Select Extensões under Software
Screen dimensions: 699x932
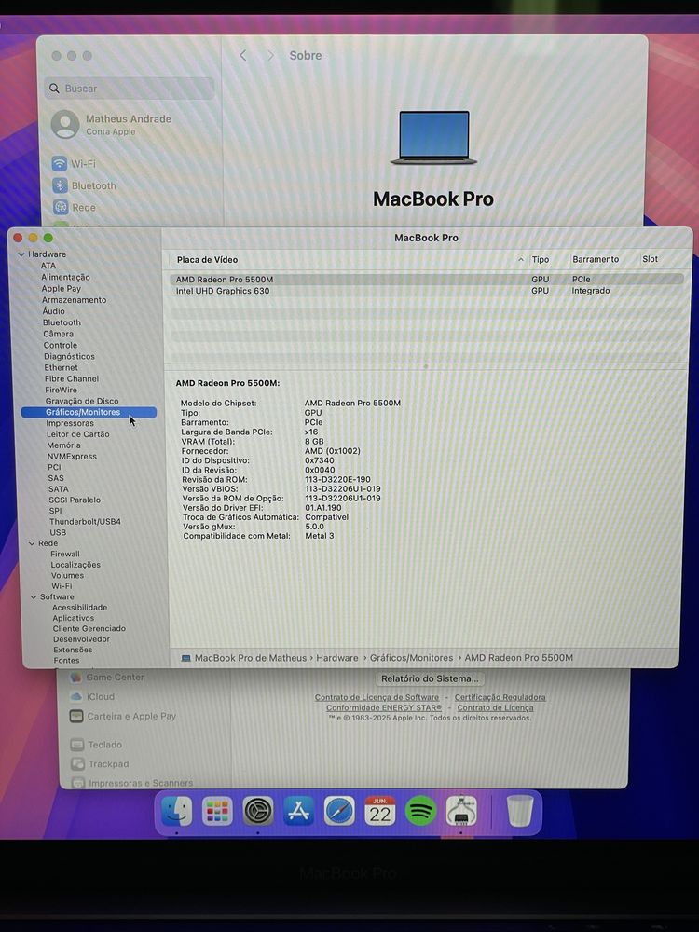pos(73,650)
